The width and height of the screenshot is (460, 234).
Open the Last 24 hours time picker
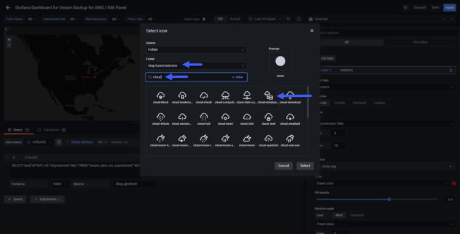264,19
